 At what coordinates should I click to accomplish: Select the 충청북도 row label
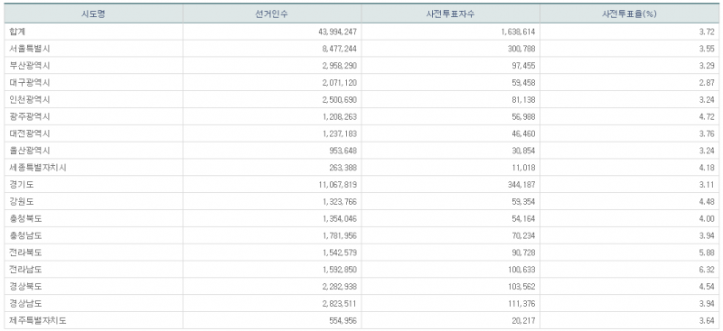tap(25, 219)
